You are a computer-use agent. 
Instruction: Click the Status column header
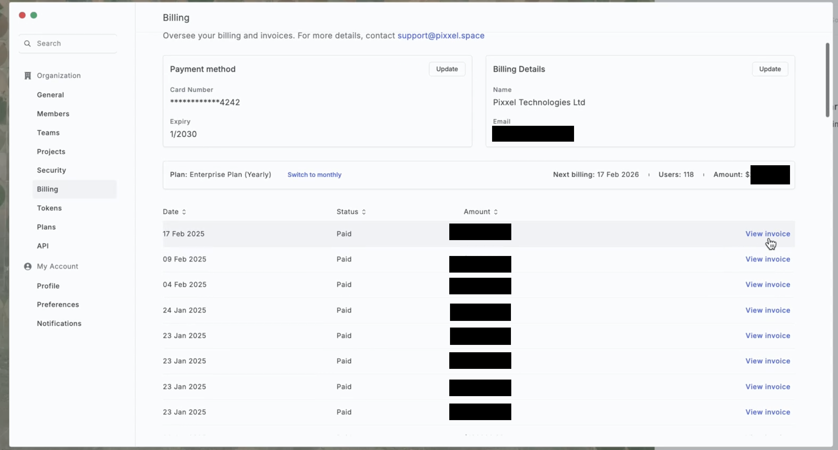point(347,212)
